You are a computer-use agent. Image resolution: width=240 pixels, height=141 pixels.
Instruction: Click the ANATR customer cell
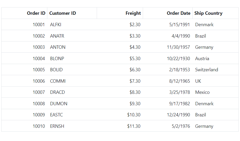click(x=72, y=36)
